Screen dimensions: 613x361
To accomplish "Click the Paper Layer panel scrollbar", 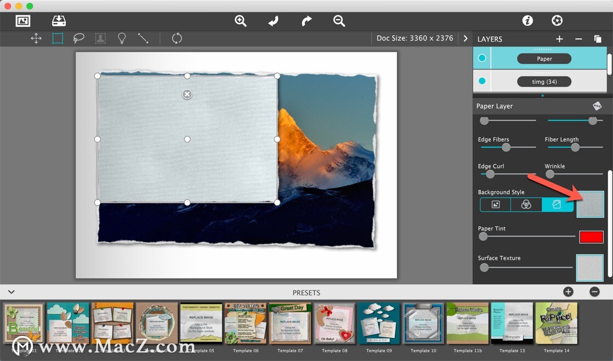I will pos(610,224).
